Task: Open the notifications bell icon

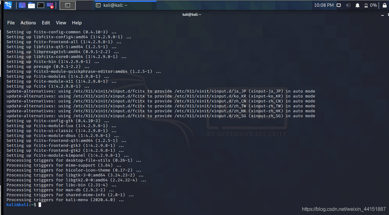Action: pos(358,5)
